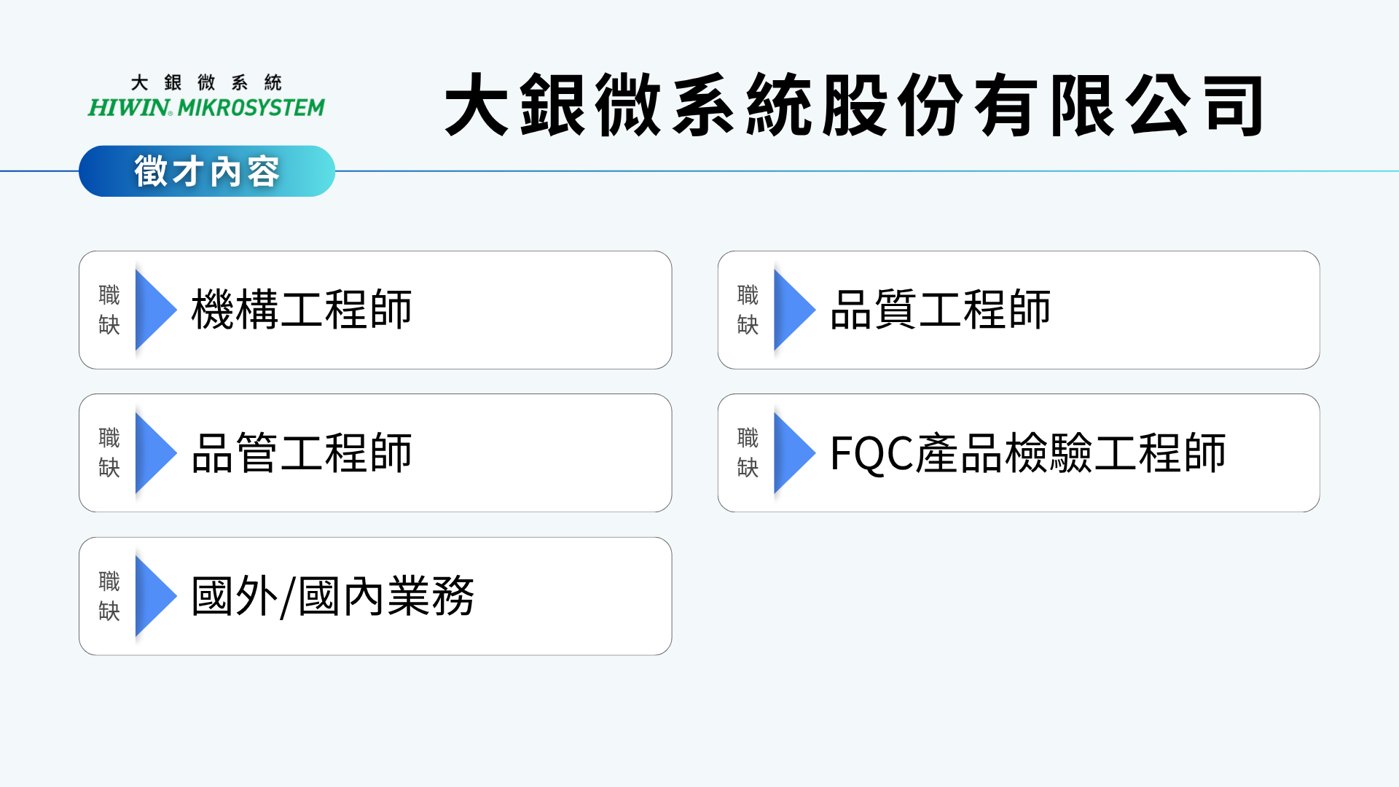Click the blue arrow beside FQC產品檢驗工程師
1399x787 pixels.
793,453
